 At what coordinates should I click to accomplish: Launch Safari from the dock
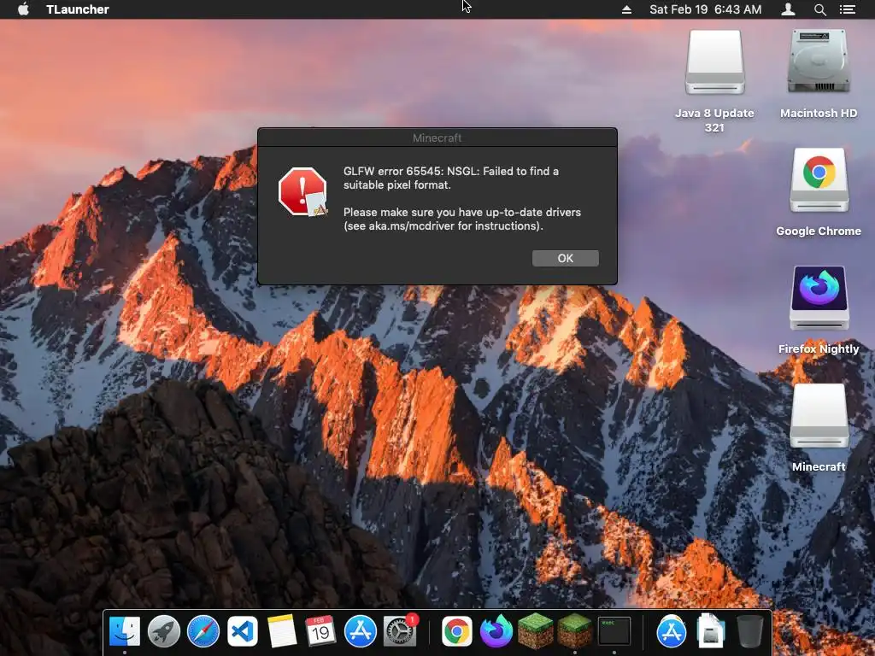pyautogui.click(x=203, y=631)
